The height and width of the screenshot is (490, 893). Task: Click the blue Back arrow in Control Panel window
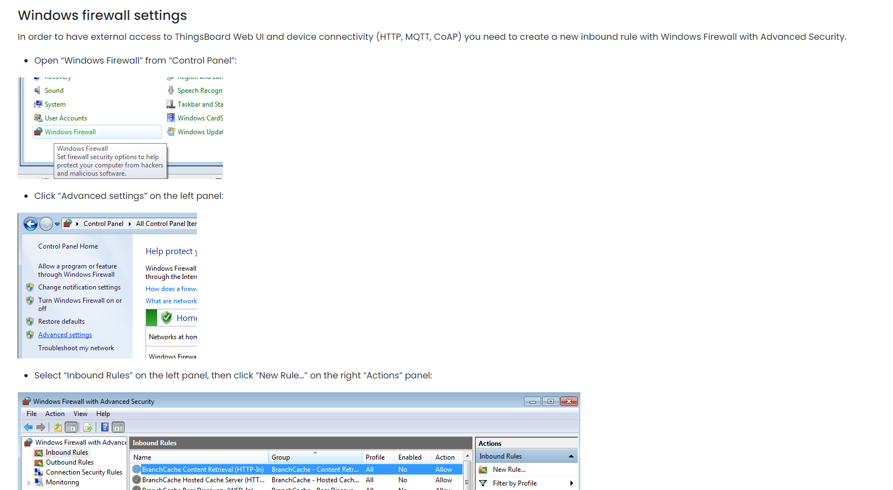tap(31, 224)
